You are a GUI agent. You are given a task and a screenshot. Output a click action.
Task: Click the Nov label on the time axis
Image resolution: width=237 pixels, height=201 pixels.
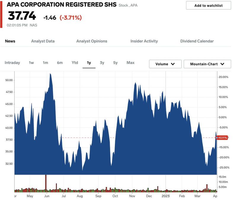(x=132, y=196)
